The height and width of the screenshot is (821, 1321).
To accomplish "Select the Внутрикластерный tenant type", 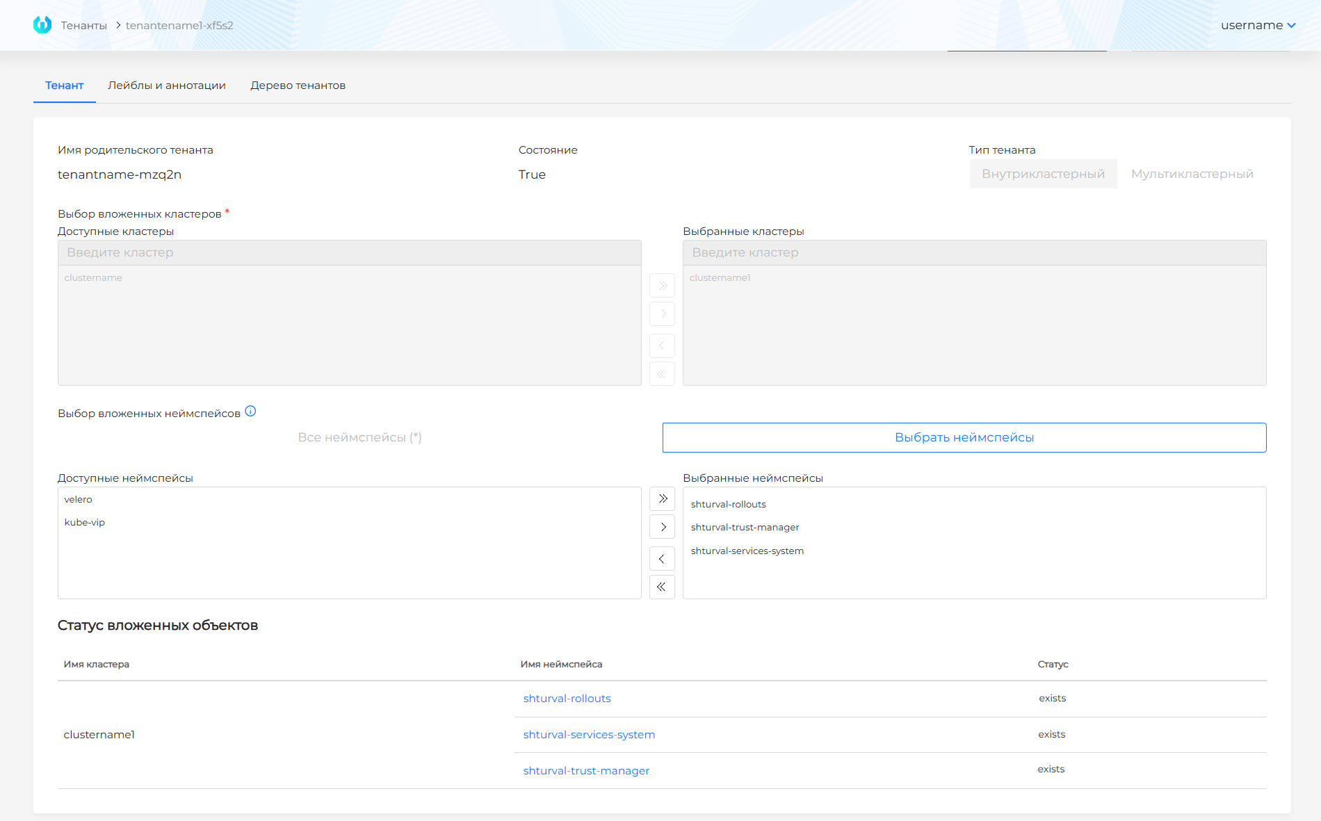I will click(1043, 174).
